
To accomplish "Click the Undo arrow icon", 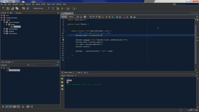I will (24, 8).
